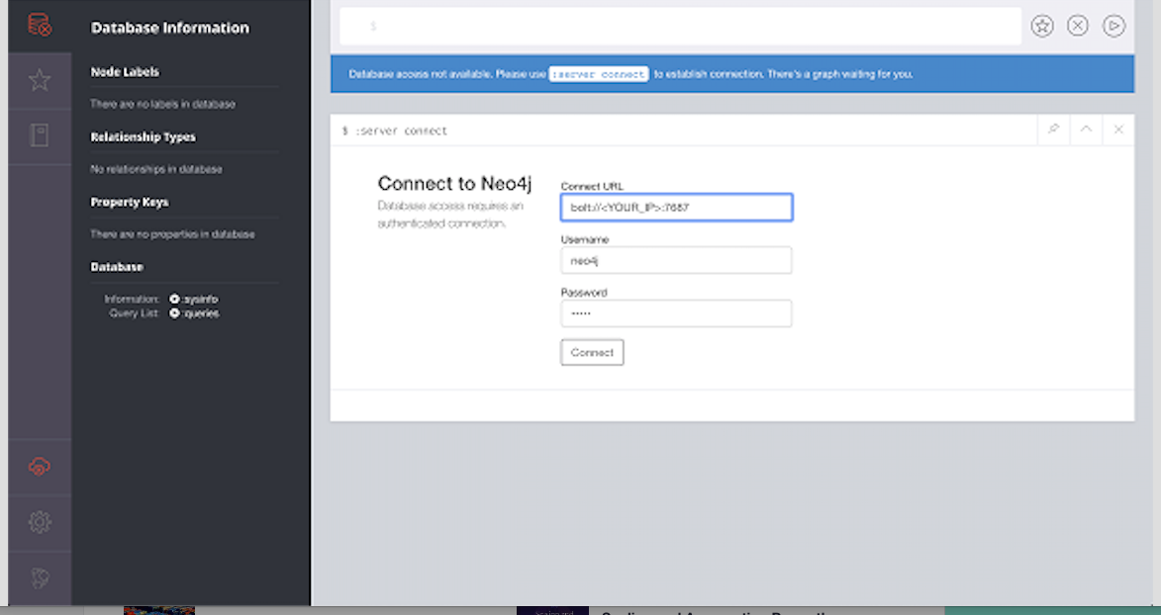Image resolution: width=1161 pixels, height=615 pixels.
Task: Select the Relationship Types heading
Action: tap(143, 136)
